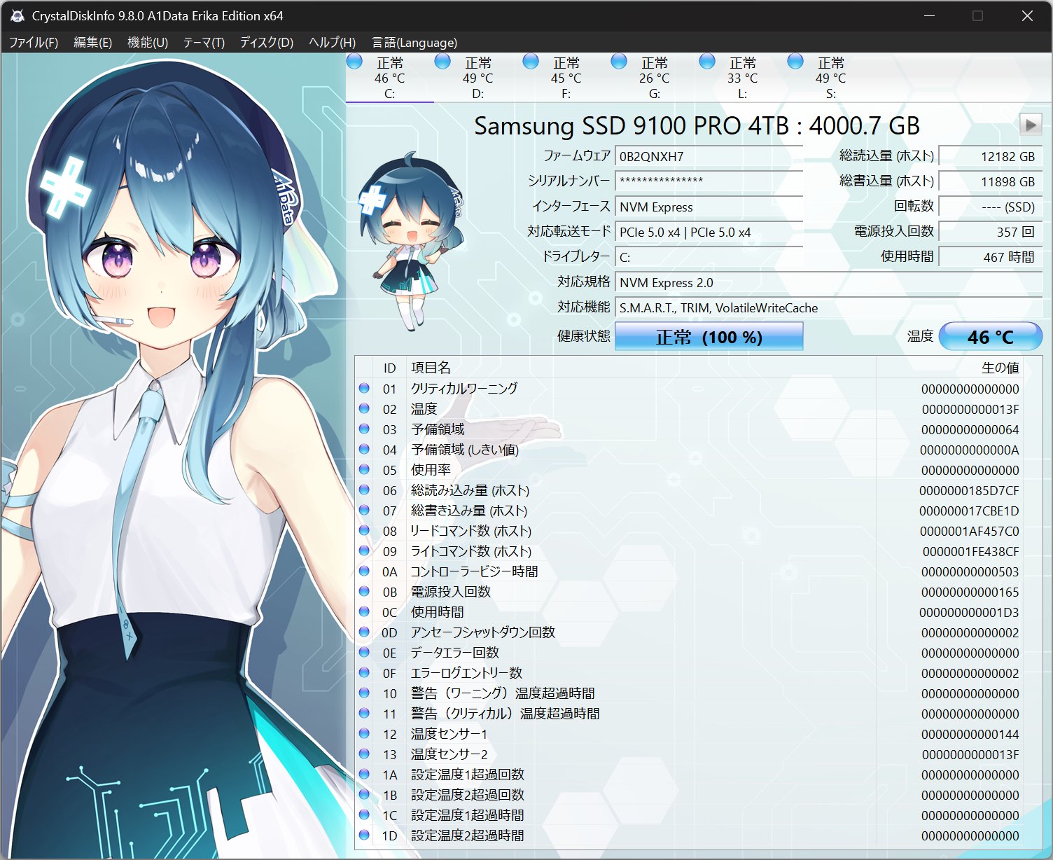Click status orb for attribute 01 クリティカルワーニング
1053x860 pixels.
pyautogui.click(x=364, y=388)
